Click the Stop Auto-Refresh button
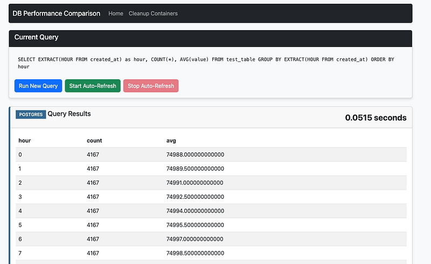This screenshot has height=264, width=431. tap(151, 86)
